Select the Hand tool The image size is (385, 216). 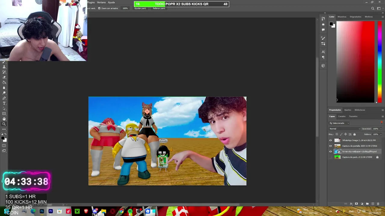pos(4,119)
